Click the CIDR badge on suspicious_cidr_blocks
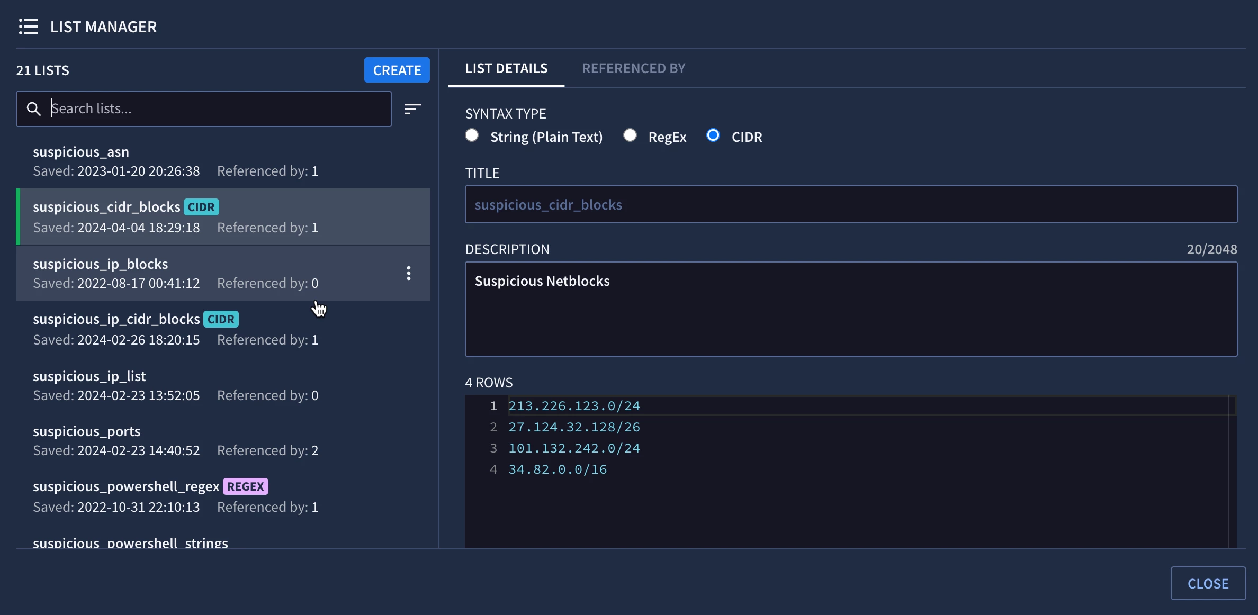This screenshot has width=1258, height=615. [x=201, y=207]
